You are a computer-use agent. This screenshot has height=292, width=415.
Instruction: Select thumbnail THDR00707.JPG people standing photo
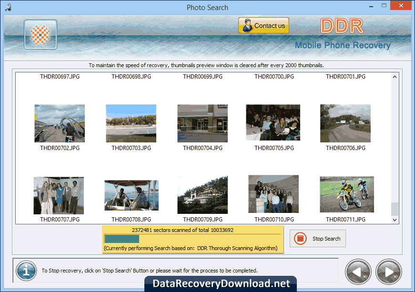pyautogui.click(x=59, y=195)
